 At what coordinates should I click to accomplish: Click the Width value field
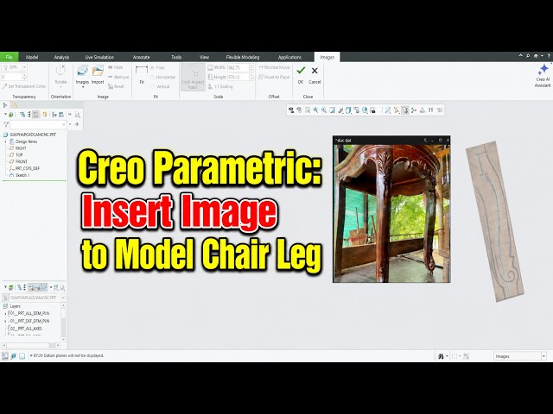pos(238,67)
